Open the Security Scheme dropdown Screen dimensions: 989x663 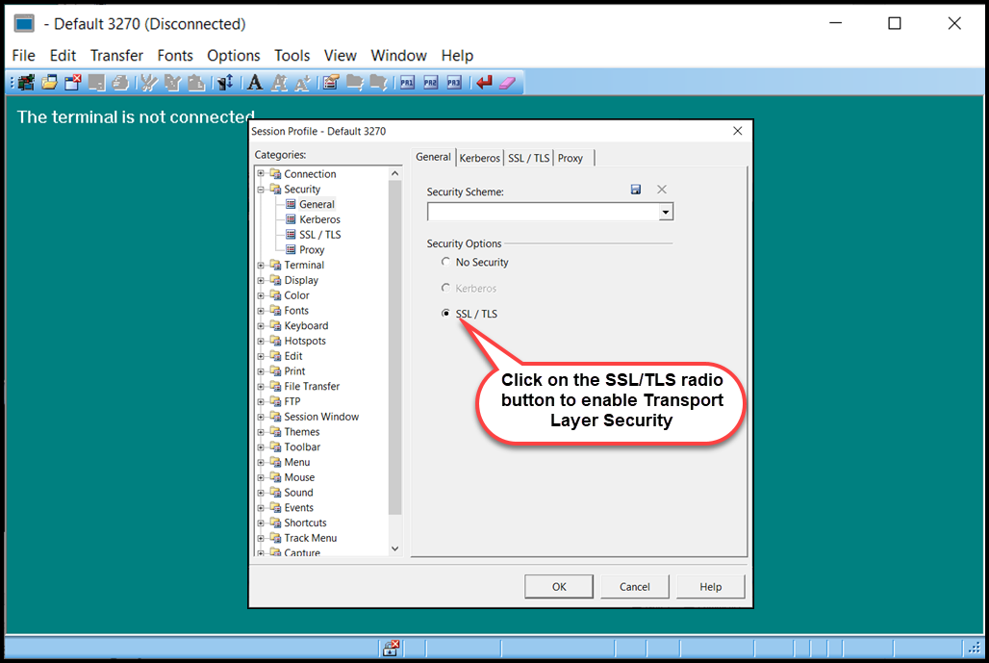point(665,212)
